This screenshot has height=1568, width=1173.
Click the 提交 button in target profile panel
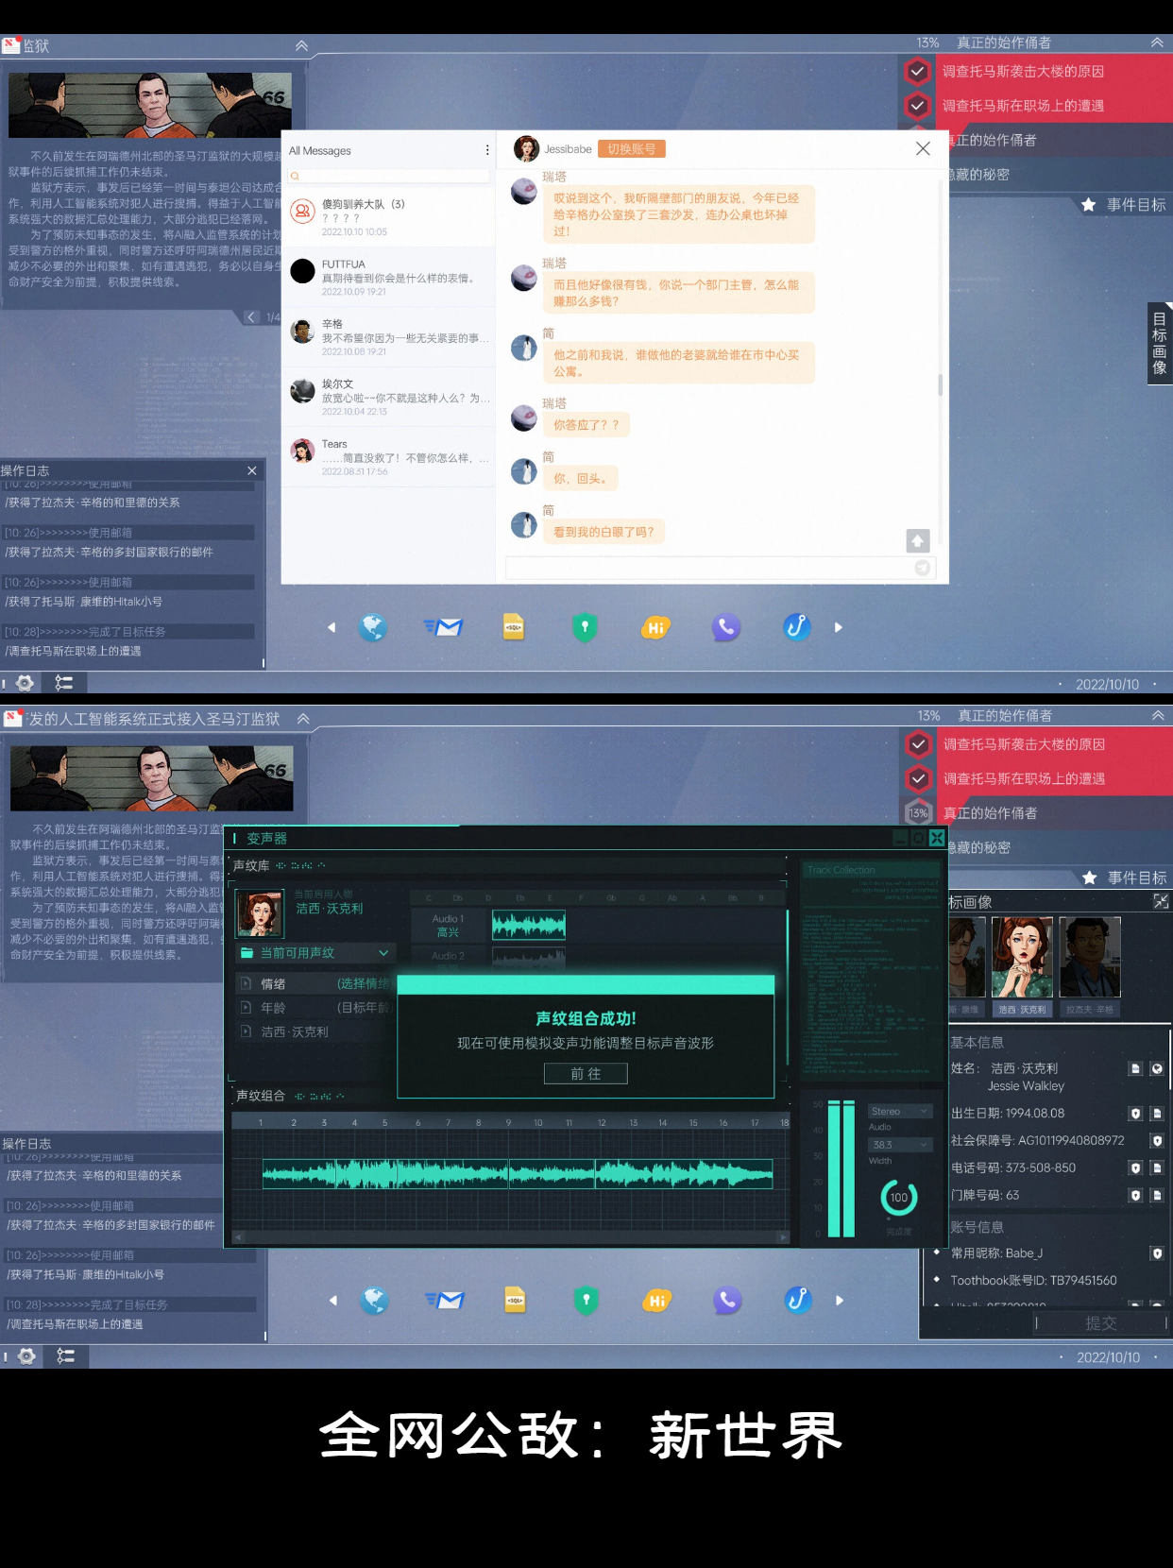pos(1101,1323)
